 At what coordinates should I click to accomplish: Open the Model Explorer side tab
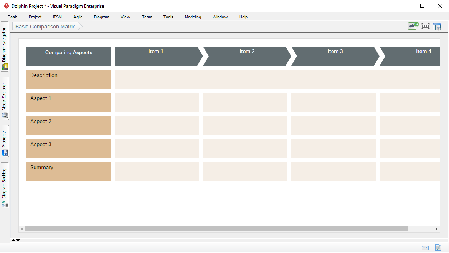pyautogui.click(x=5, y=98)
